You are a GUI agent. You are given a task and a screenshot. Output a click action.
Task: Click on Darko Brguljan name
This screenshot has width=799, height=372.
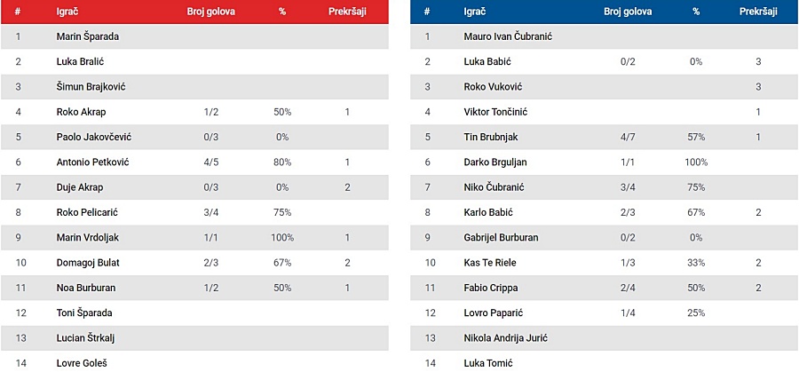pyautogui.click(x=495, y=162)
